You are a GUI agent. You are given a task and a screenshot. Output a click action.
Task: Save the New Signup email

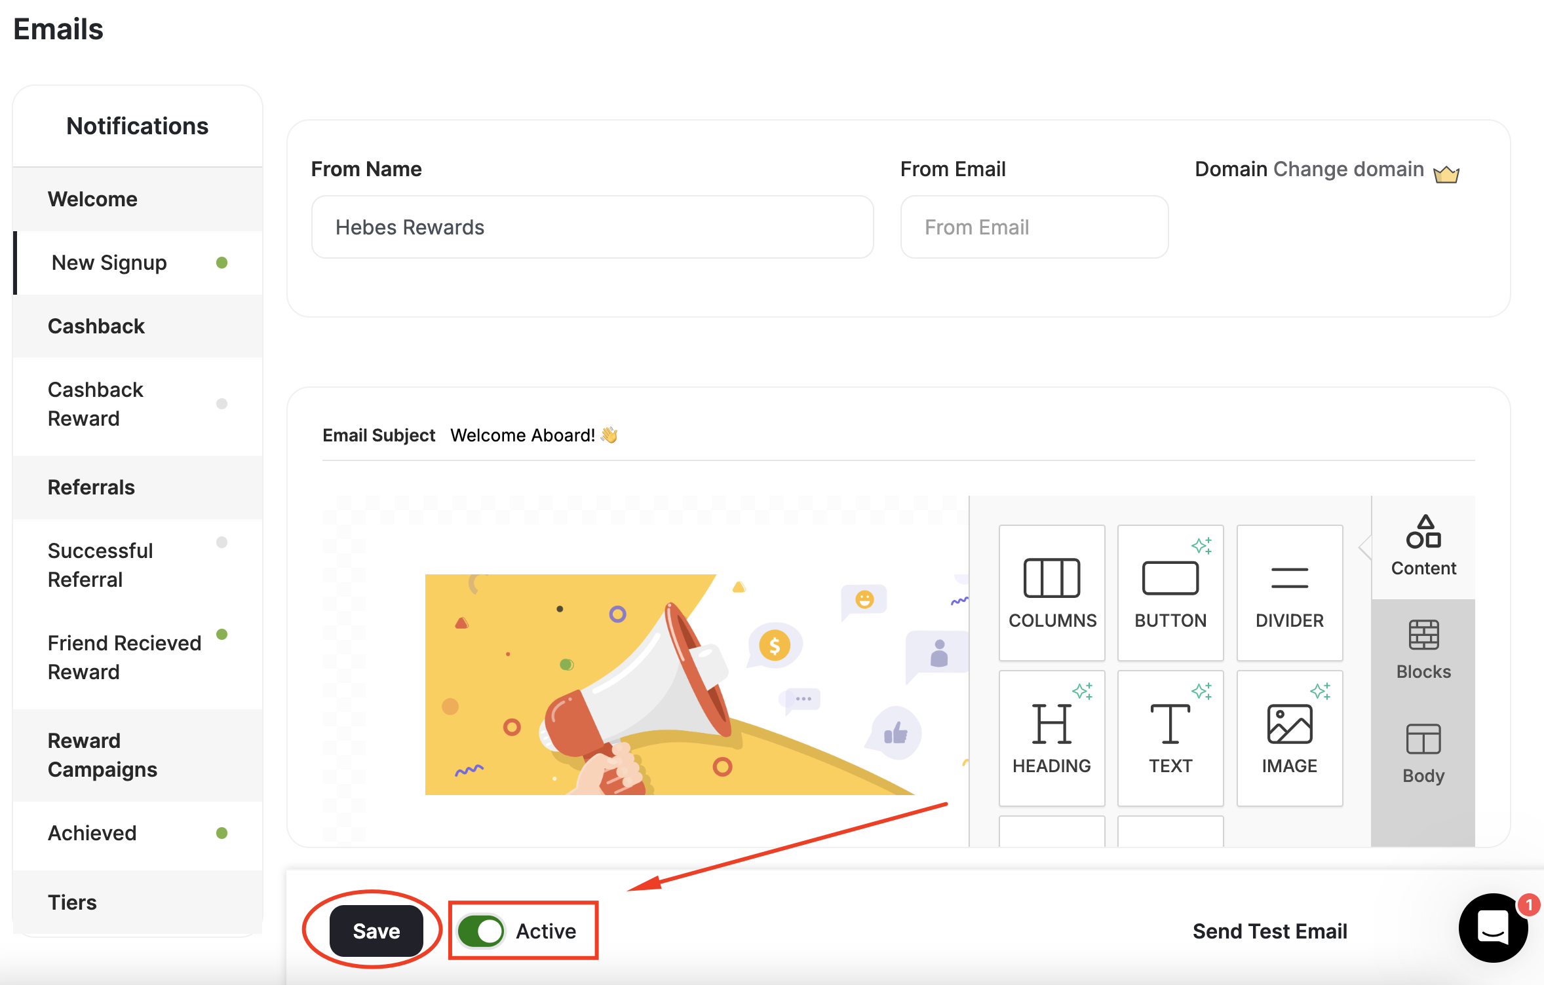click(377, 931)
